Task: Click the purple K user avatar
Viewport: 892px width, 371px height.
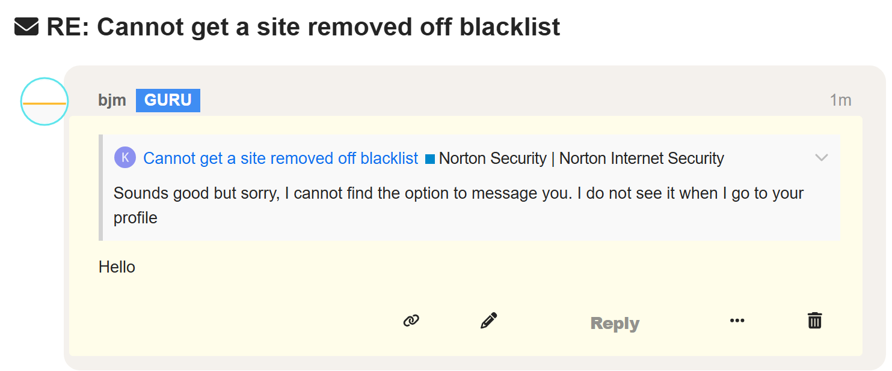Action: point(125,158)
